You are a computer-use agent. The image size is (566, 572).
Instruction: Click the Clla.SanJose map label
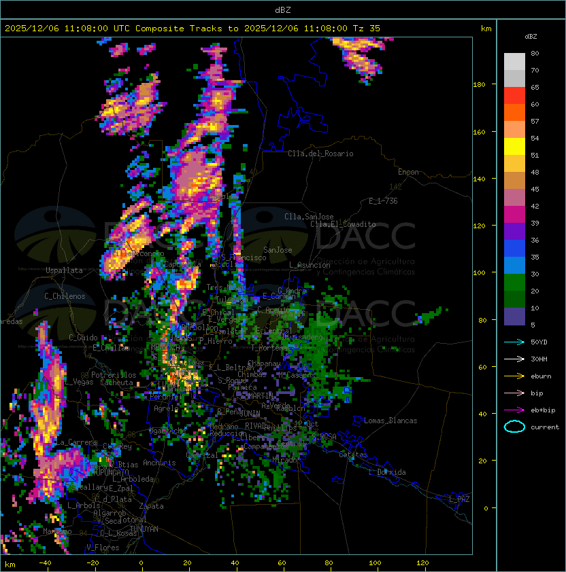click(309, 217)
